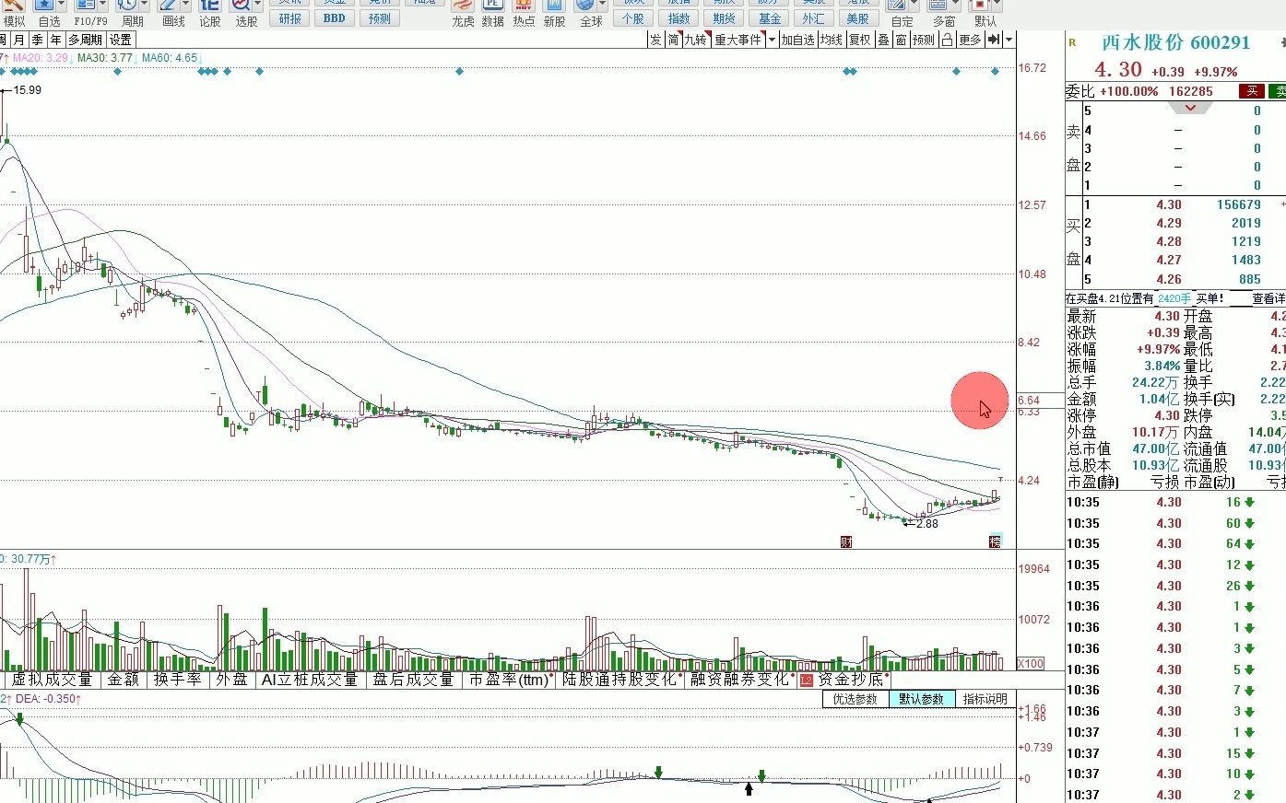
Task: Toggle the 九转 indicator
Action: tap(695, 40)
